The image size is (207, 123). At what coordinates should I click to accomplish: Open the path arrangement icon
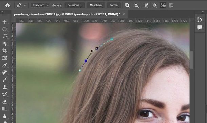click(146, 5)
